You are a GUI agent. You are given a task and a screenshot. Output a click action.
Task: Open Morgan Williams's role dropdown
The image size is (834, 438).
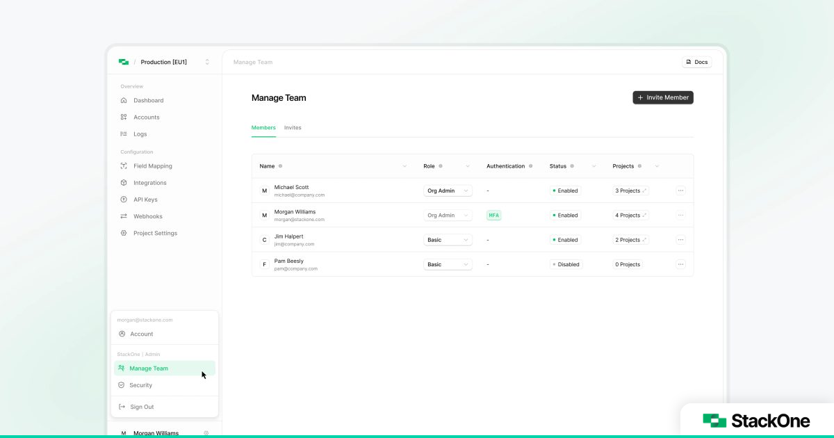pos(448,216)
